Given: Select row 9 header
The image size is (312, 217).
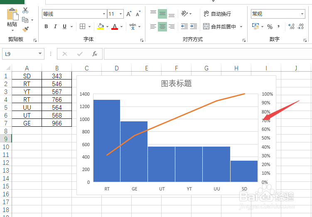Looking at the screenshot, I should point(6,139).
